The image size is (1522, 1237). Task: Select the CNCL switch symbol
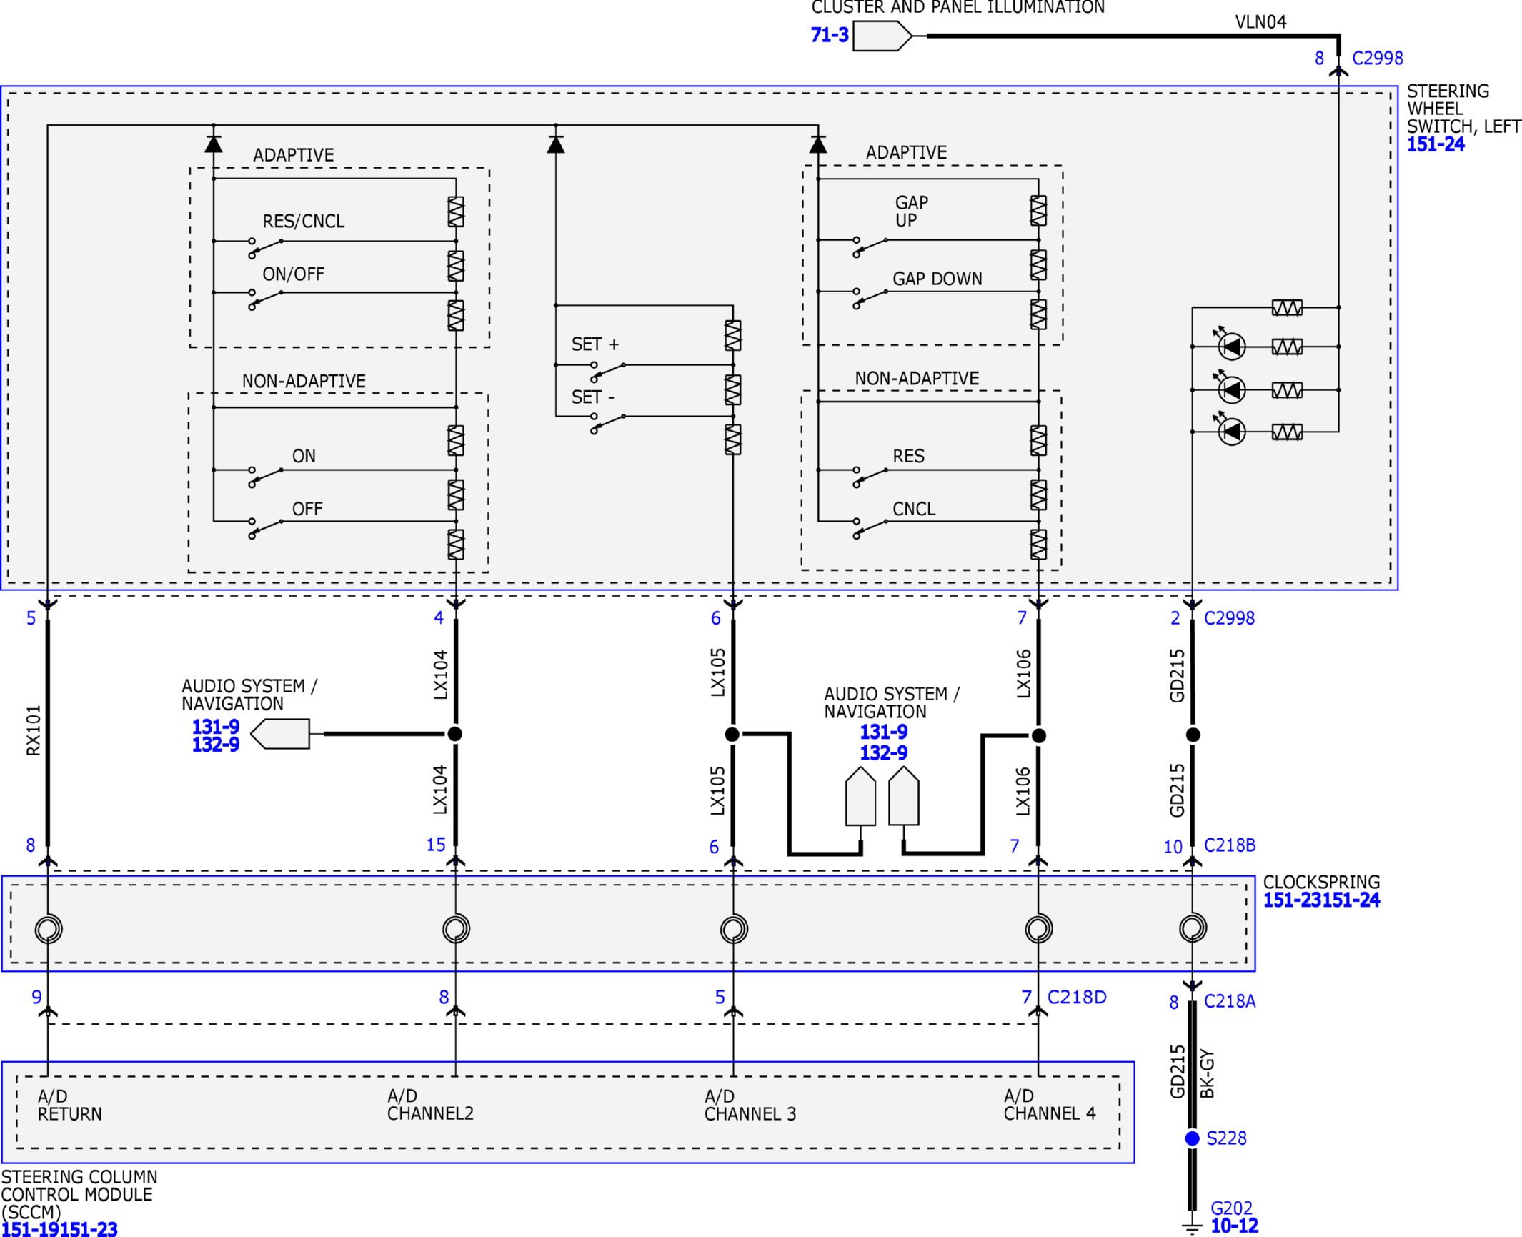[x=870, y=529]
